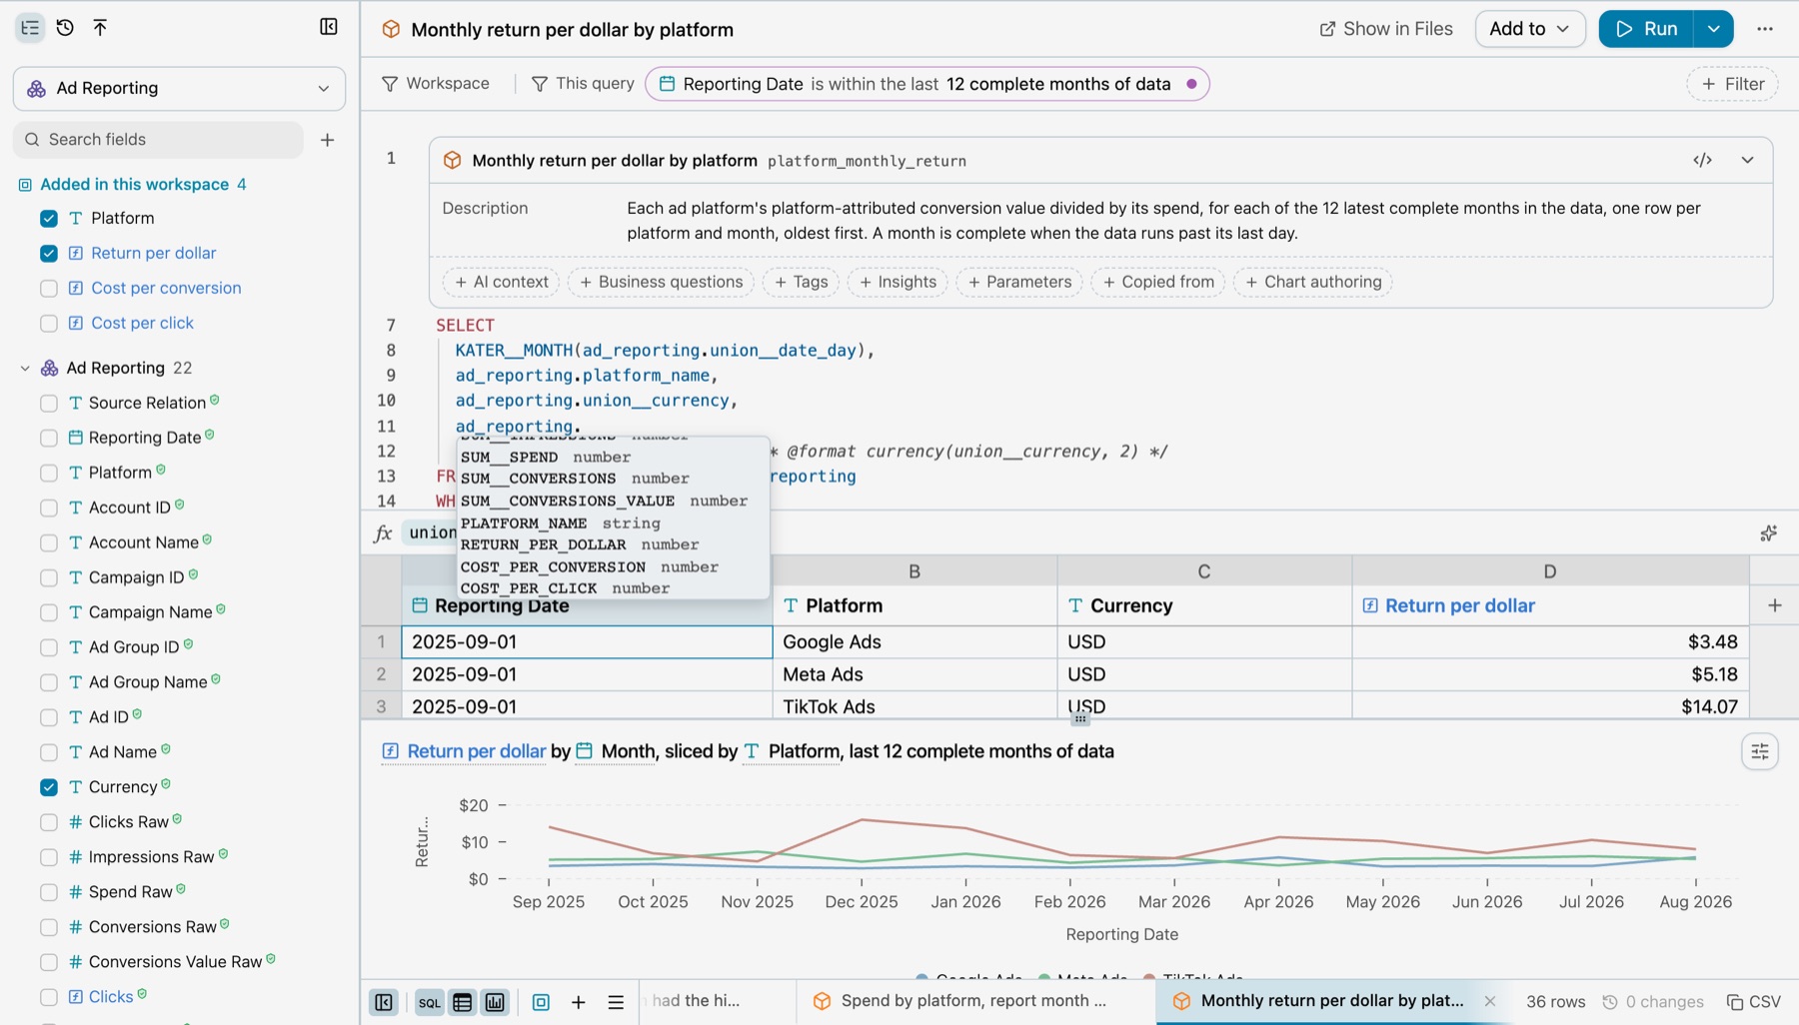The image size is (1799, 1025).
Task: Click the + Filter button
Action: pyautogui.click(x=1733, y=84)
